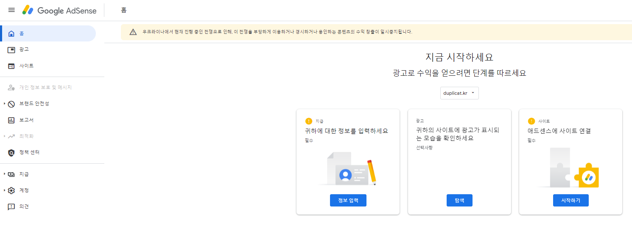The width and height of the screenshot is (632, 234).
Task: Click the 정보 입력 button
Action: (348, 201)
